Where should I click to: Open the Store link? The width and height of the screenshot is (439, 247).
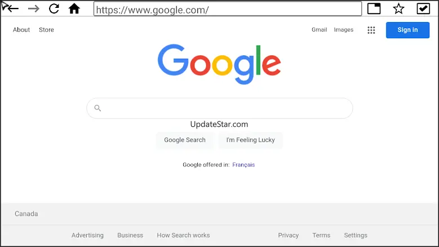(x=46, y=30)
